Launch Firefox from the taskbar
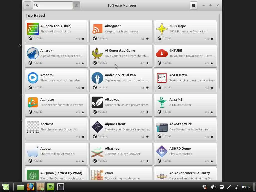 tap(30, 187)
